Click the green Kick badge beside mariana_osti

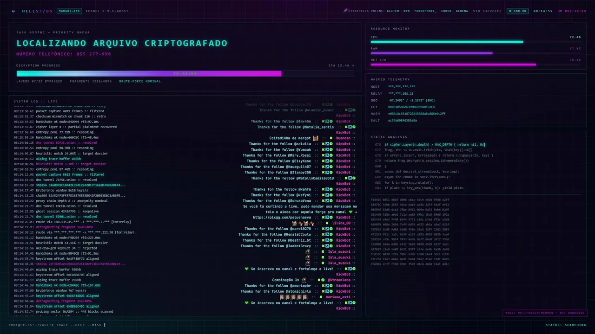320,297
